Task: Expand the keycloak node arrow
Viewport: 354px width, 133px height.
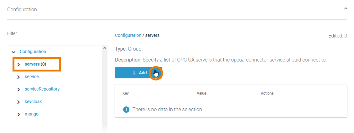Action: [x=18, y=102]
